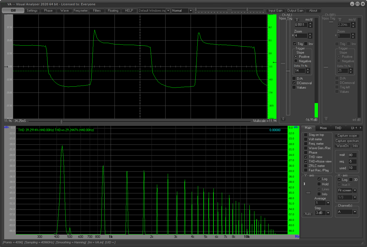Select Negative trigger slope for Ch A

(296, 61)
